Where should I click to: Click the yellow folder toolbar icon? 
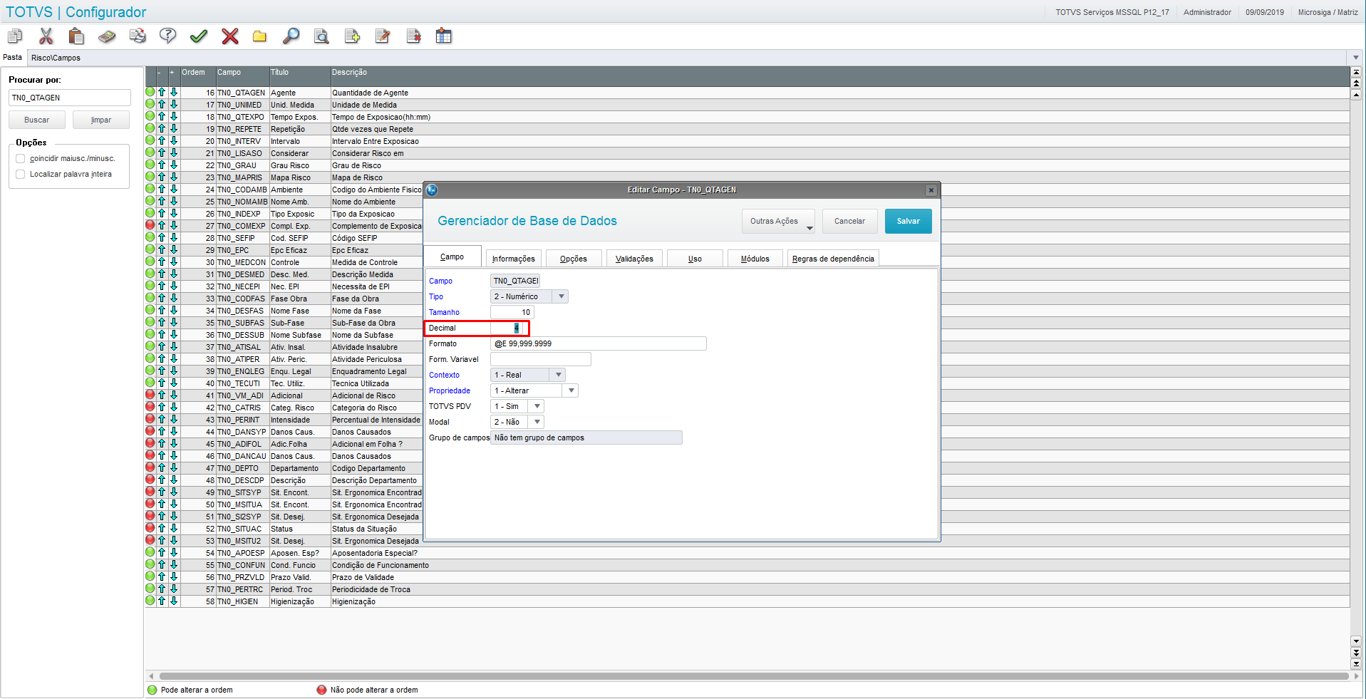[x=259, y=36]
